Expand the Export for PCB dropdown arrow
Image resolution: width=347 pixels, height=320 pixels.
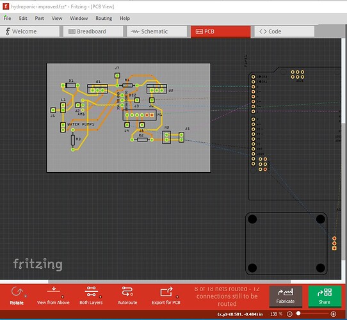coord(177,297)
